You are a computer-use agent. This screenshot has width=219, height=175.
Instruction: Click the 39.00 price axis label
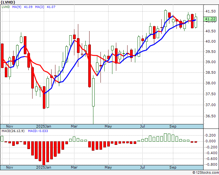[x=211, y=62]
